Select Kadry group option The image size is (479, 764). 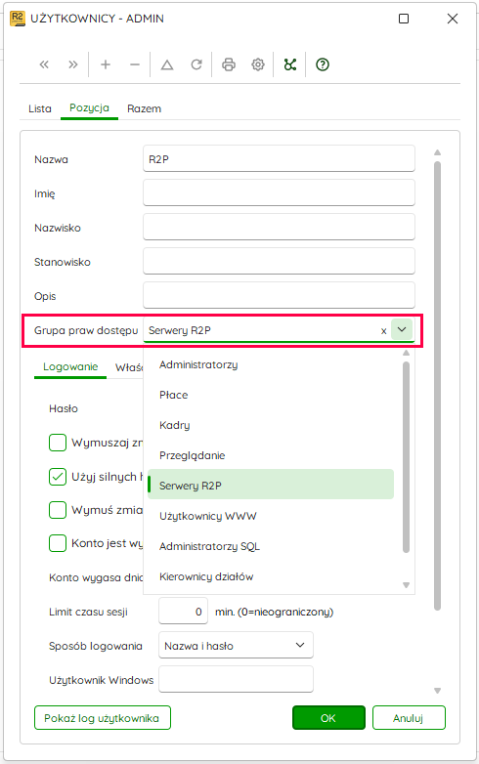point(271,425)
